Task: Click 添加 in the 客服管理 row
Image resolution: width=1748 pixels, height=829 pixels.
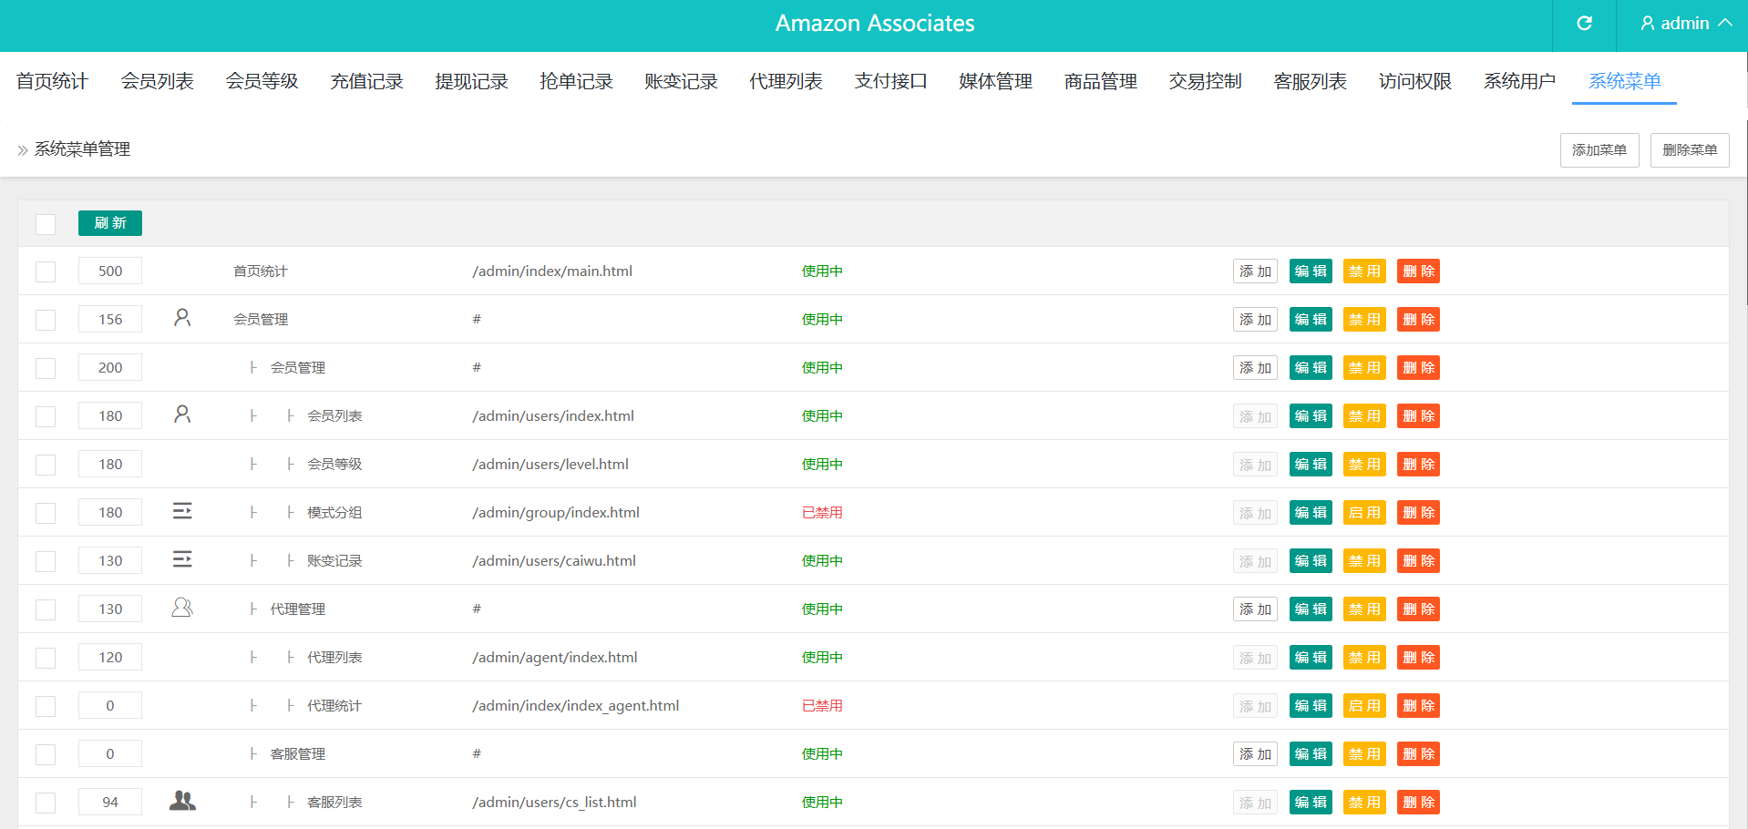Action: pyautogui.click(x=1255, y=754)
